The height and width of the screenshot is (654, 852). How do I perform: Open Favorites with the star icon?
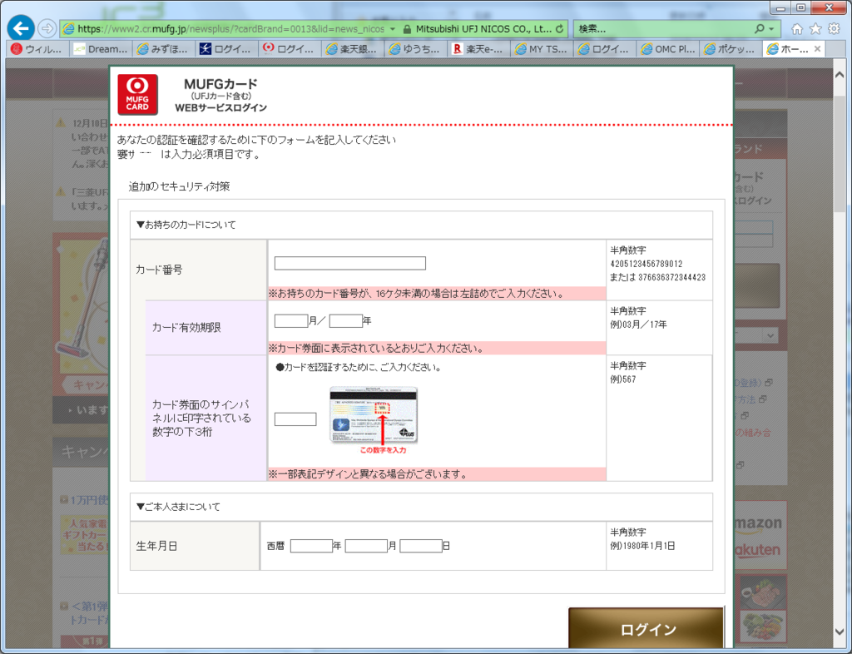[815, 29]
